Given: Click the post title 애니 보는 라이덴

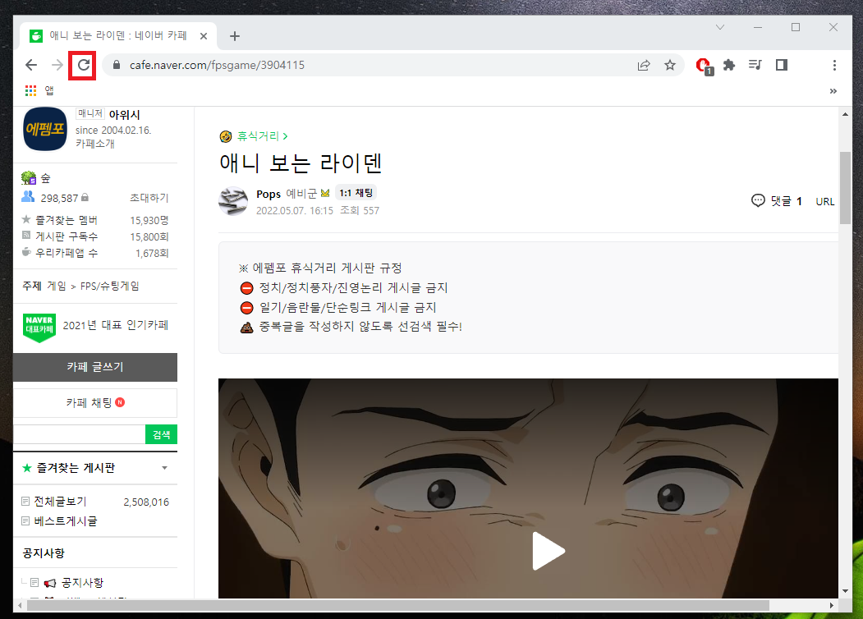Looking at the screenshot, I should point(301,163).
